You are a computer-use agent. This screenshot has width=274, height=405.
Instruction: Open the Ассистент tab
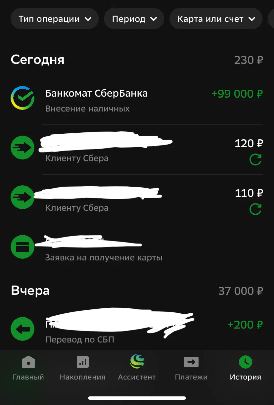137,367
